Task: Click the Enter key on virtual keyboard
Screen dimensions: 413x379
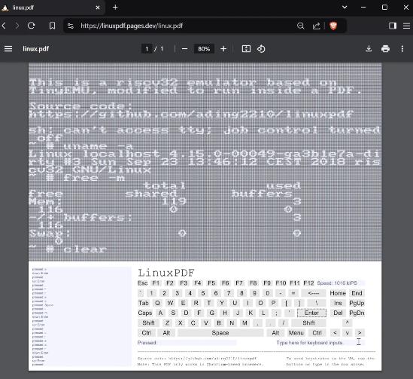Action: click(311, 313)
